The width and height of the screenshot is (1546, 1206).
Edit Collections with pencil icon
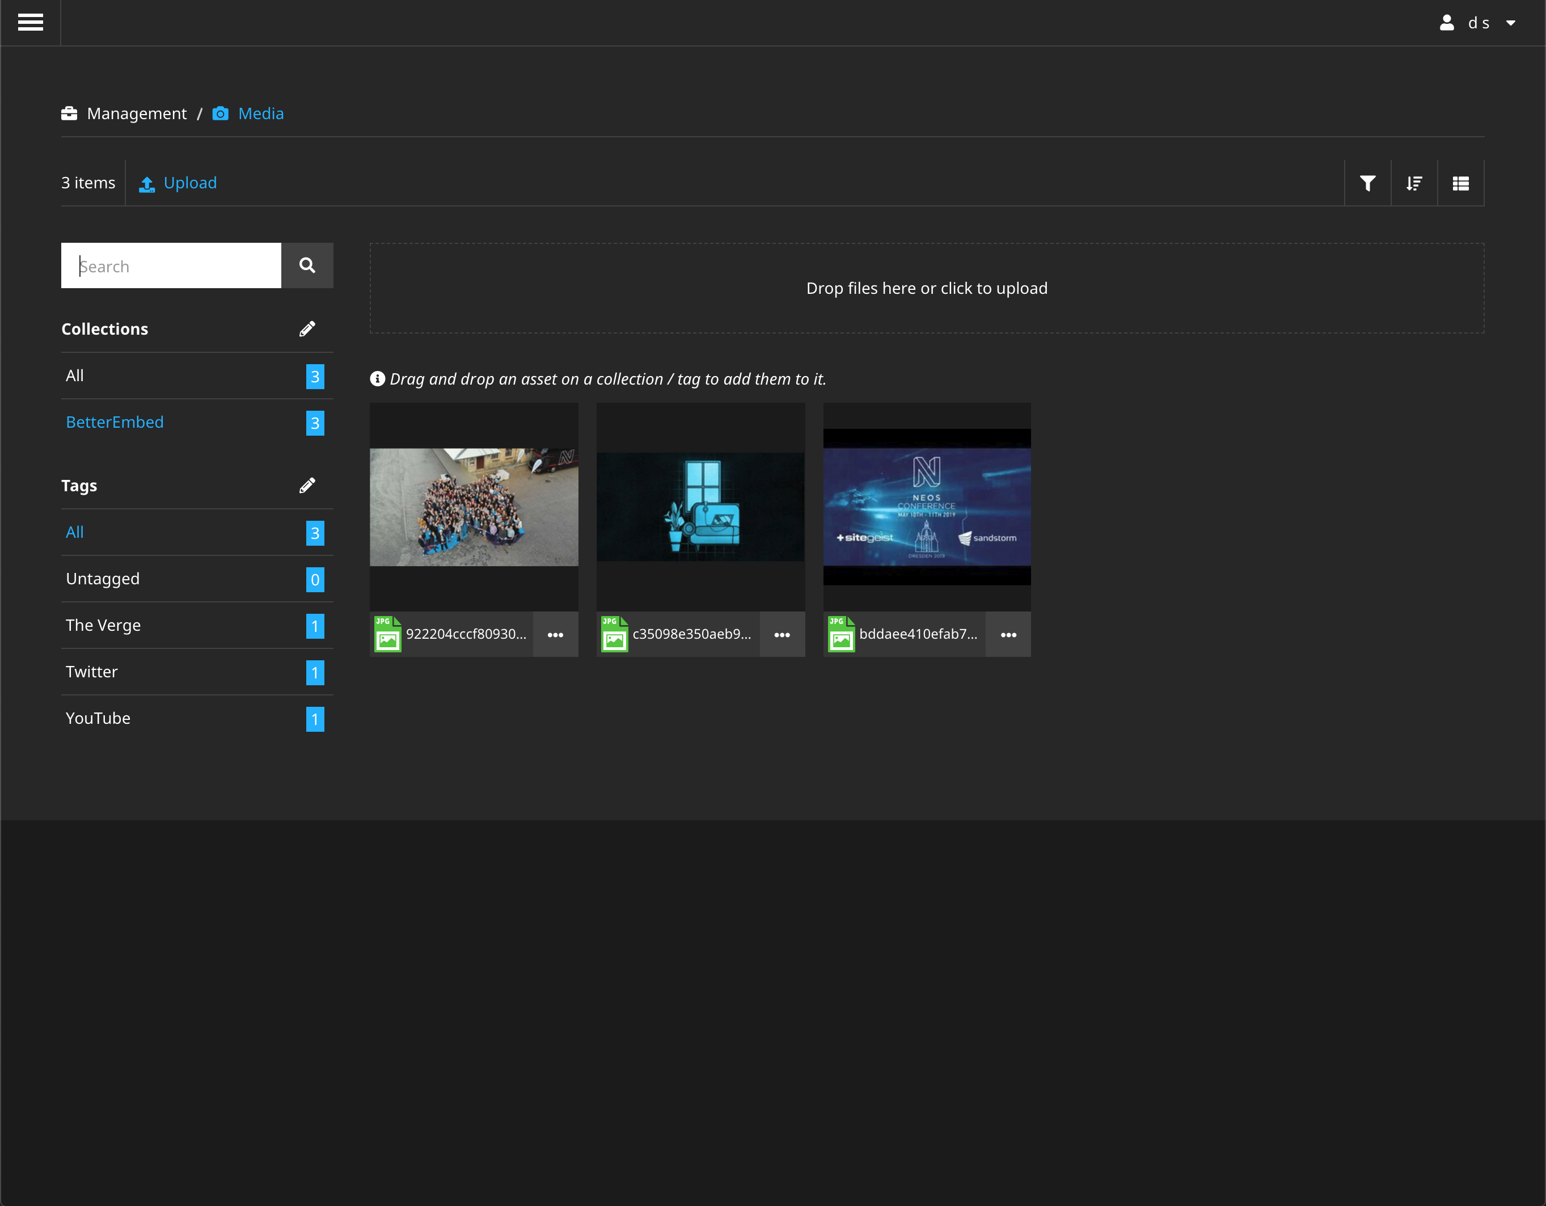(307, 328)
